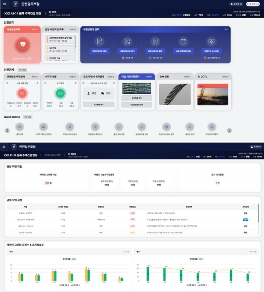The image size is (264, 292).
Task: Click the user profile badge in top header
Action: click(x=236, y=4)
